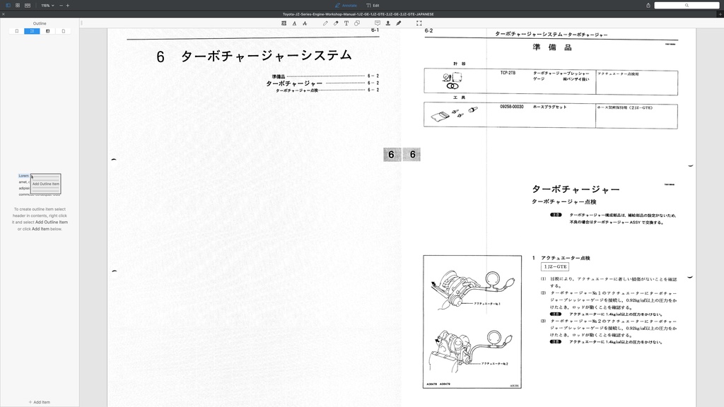Click the stamp tool icon
724x407 pixels.
[387, 23]
